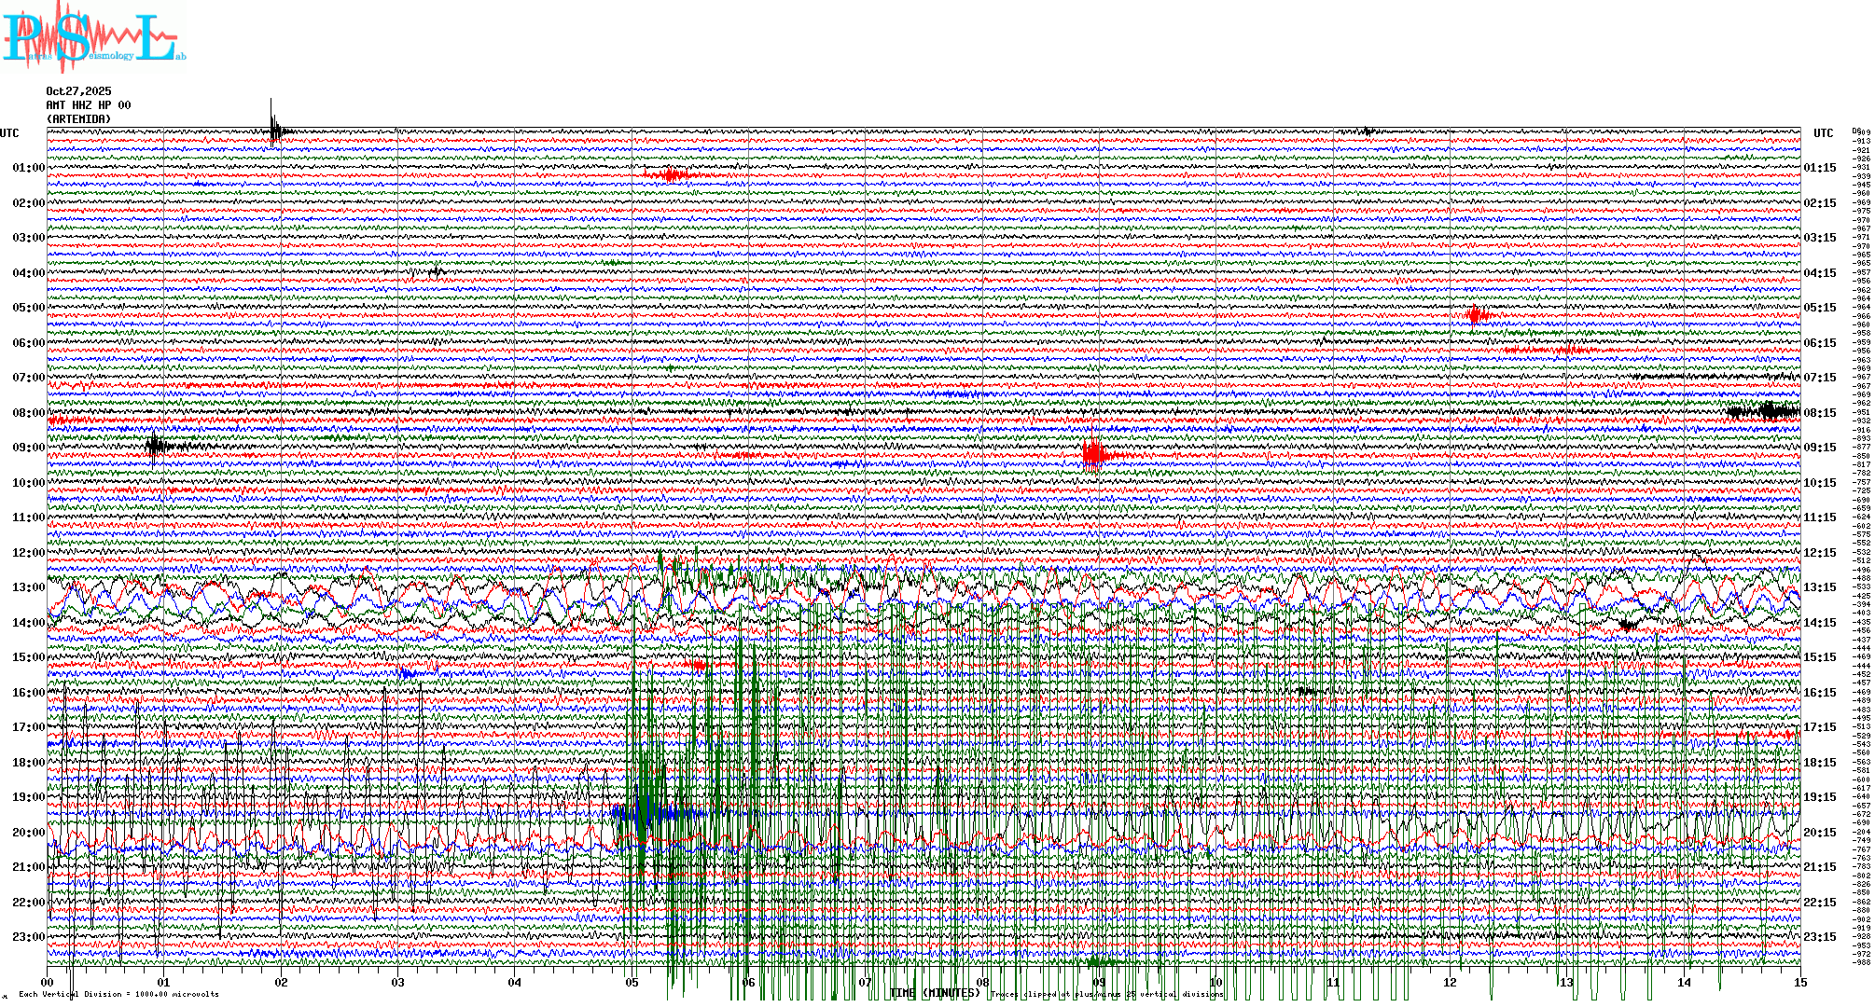Click the (ARTEMIDA) station name text
1875x1007 pixels.
(78, 119)
